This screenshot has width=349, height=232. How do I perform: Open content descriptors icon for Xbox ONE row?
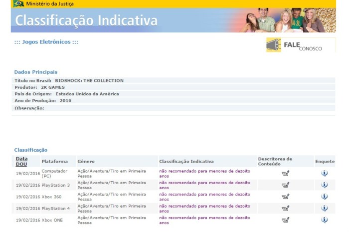click(285, 220)
